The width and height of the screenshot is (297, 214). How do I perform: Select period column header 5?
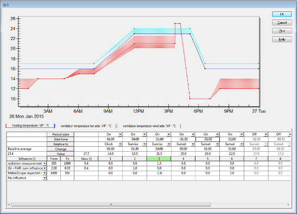pyautogui.click(x=207, y=159)
